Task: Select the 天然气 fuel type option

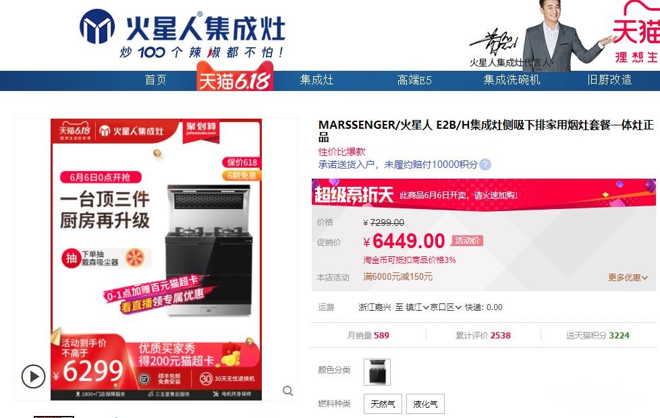Action: [x=383, y=404]
